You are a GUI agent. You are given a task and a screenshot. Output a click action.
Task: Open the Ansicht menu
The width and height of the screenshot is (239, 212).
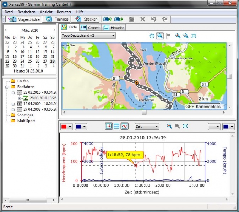[46, 12]
